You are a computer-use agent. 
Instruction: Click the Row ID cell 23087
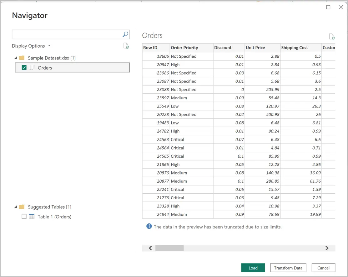pyautogui.click(x=156, y=81)
